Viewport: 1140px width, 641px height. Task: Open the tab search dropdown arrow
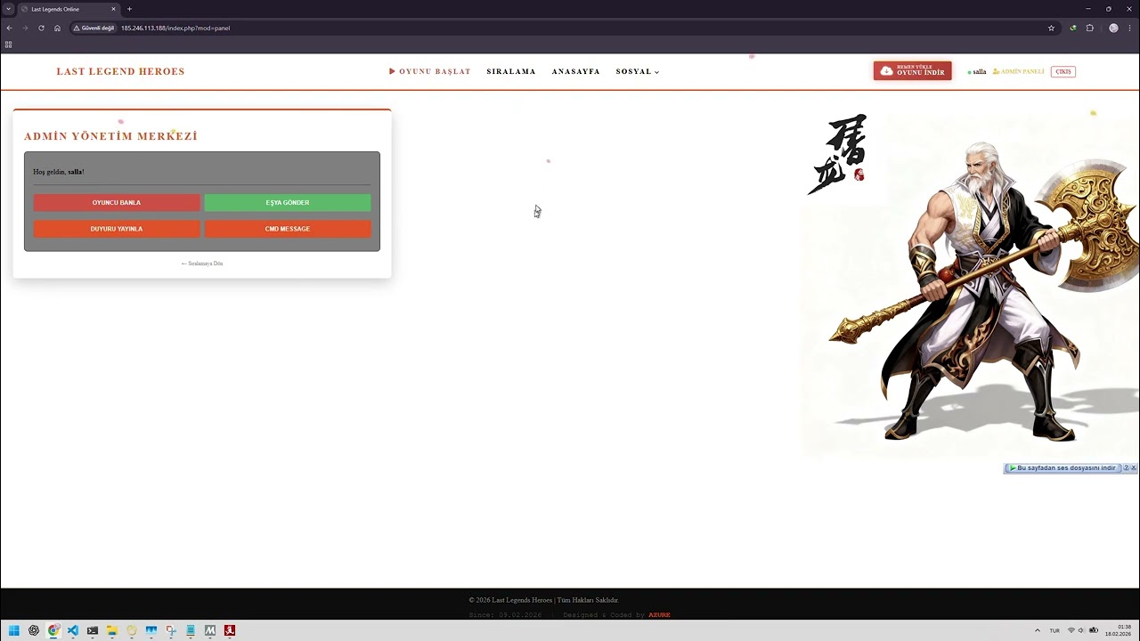click(8, 9)
